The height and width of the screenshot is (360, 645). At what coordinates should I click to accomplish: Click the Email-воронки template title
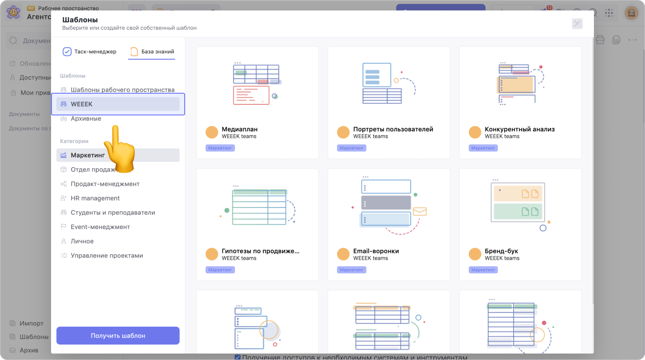click(x=376, y=251)
